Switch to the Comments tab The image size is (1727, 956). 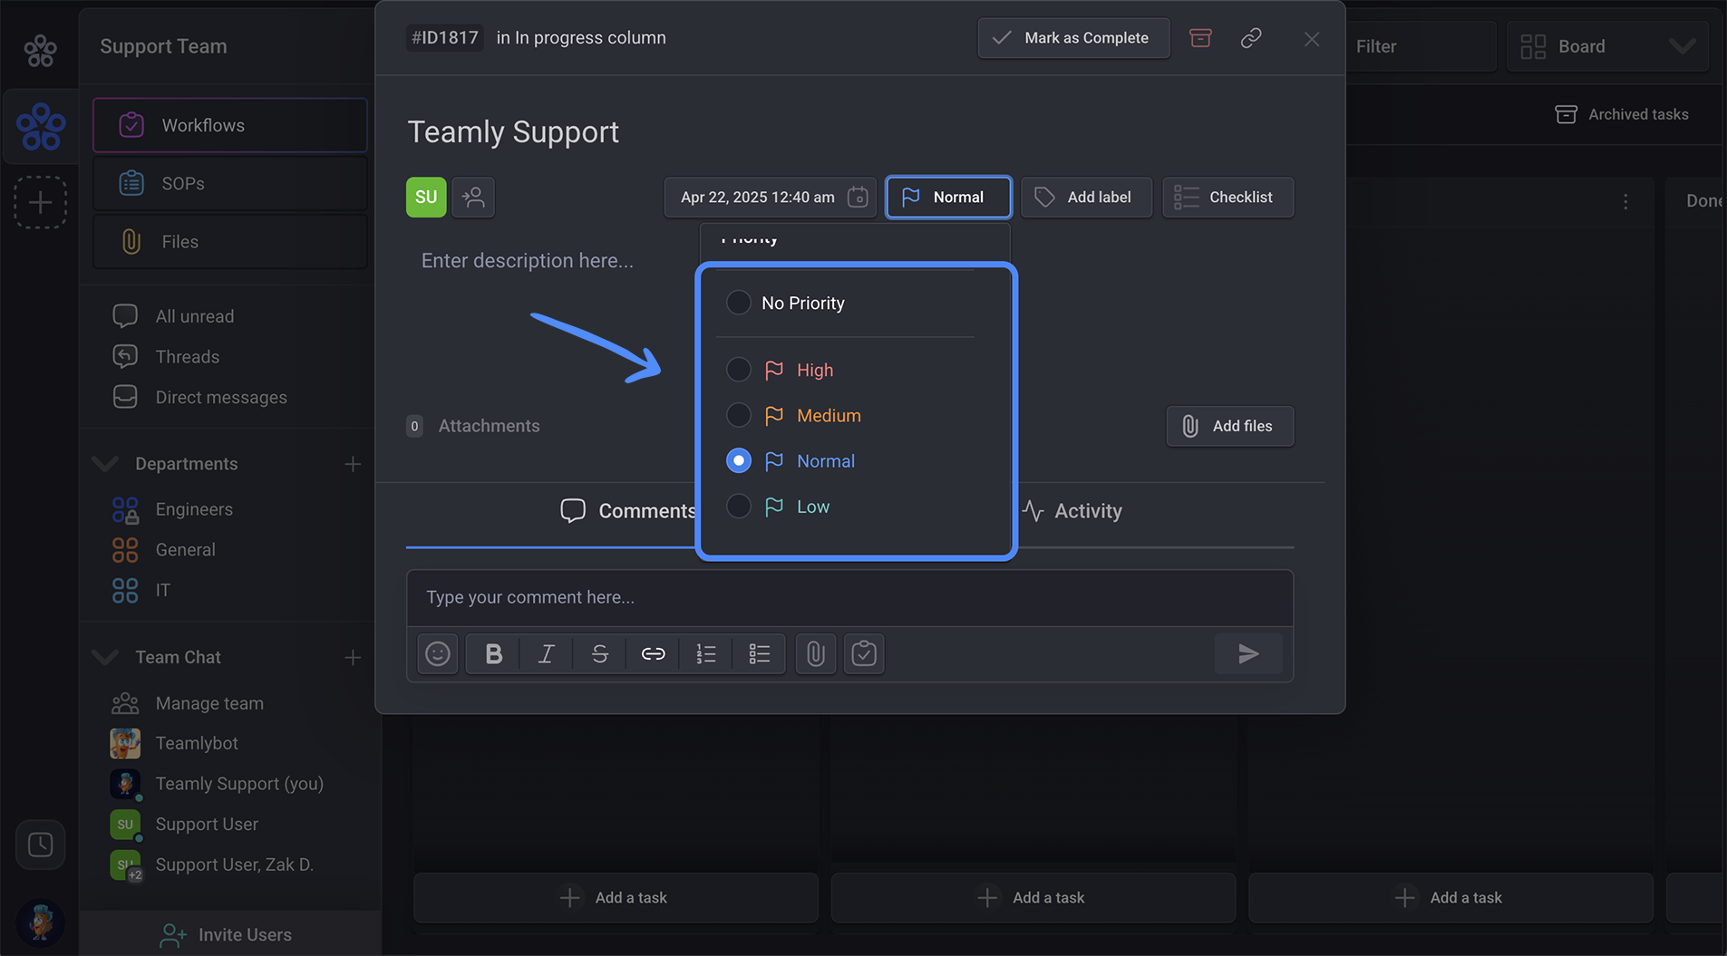(628, 511)
